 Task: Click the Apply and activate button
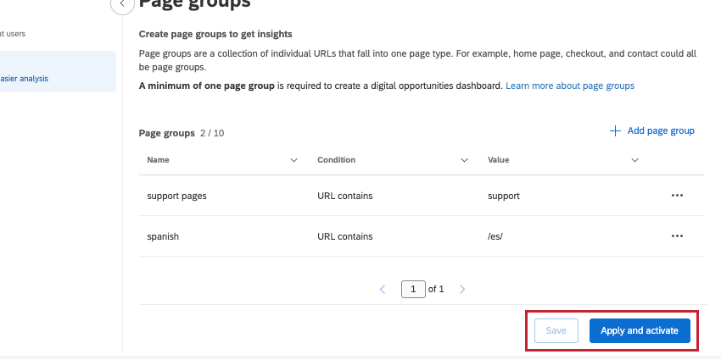coord(640,330)
